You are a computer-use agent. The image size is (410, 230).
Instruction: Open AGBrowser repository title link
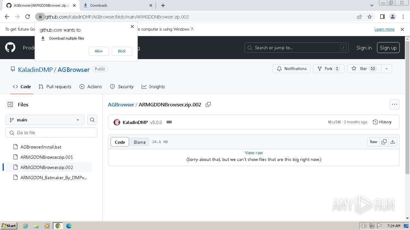pyautogui.click(x=74, y=70)
